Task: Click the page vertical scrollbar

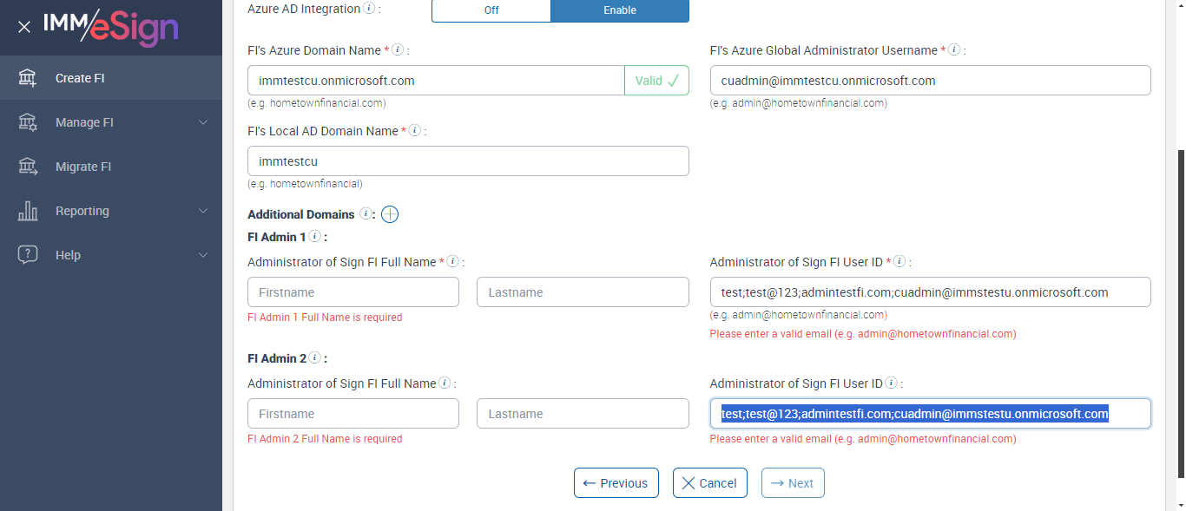Action: (1180, 312)
